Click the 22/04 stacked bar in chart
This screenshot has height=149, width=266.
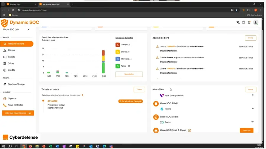103,62
